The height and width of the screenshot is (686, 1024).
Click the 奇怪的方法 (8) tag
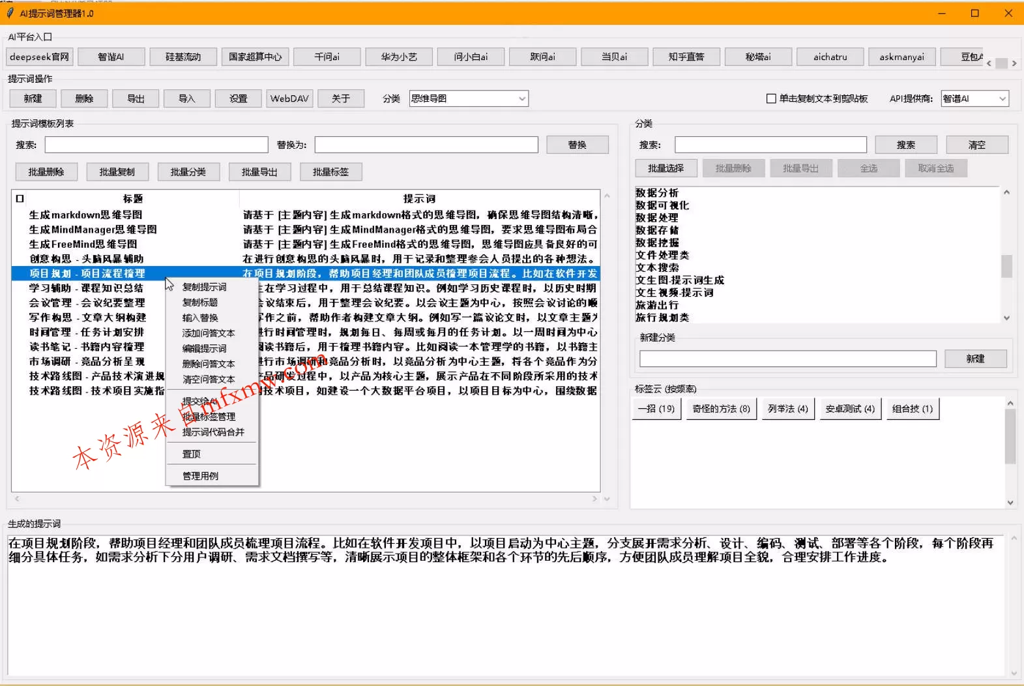coord(722,409)
